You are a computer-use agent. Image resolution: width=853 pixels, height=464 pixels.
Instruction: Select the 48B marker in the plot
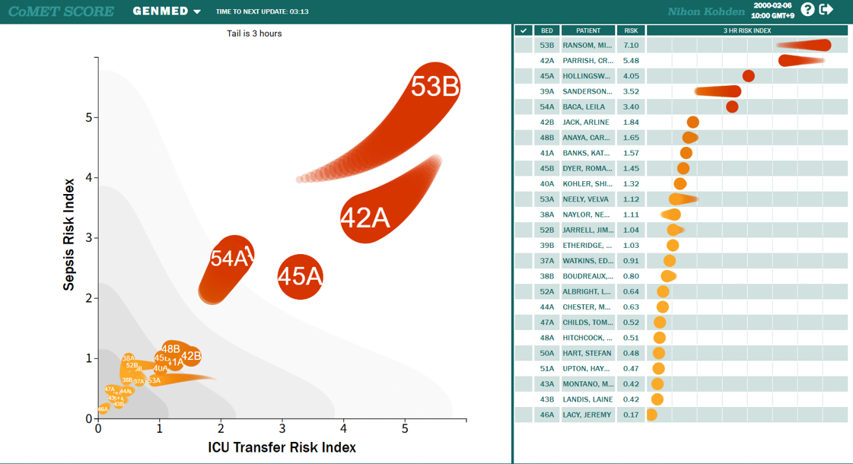coord(170,348)
